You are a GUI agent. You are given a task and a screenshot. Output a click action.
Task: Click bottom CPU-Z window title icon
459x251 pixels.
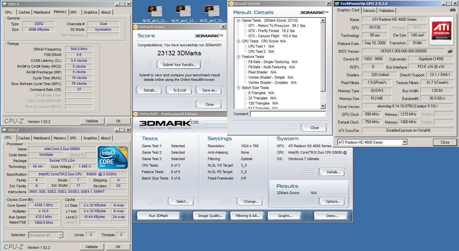coord(4,130)
